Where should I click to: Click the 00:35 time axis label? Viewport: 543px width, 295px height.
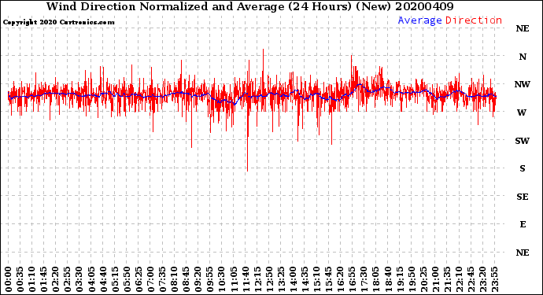[x=20, y=279]
